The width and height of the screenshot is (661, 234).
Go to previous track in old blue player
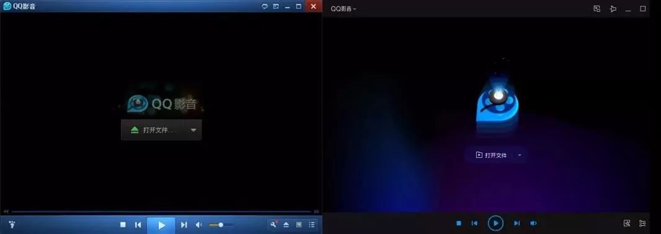pos(138,225)
